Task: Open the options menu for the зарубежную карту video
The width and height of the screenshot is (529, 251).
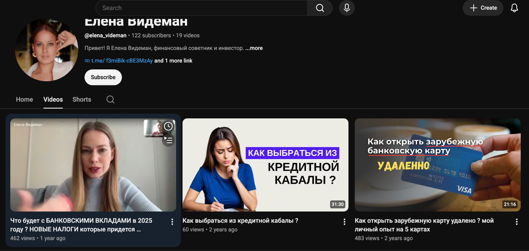Action: coord(517,222)
